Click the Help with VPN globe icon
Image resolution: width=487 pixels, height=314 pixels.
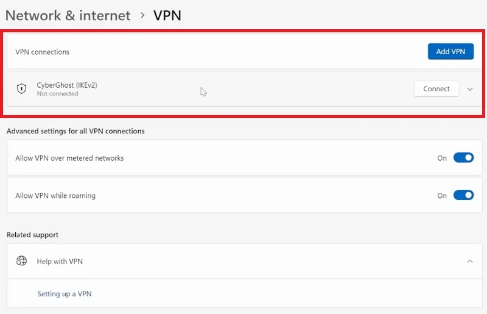point(21,261)
